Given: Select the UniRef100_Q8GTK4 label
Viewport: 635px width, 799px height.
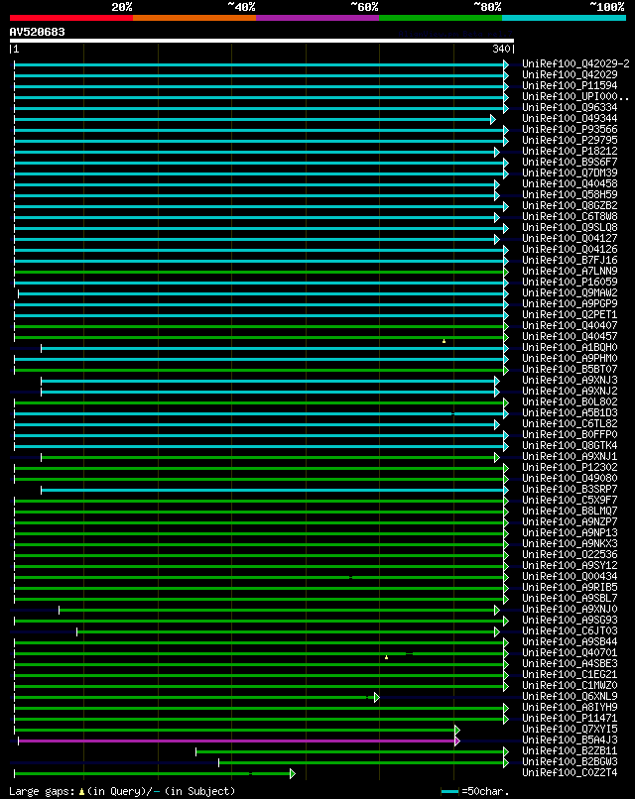Looking at the screenshot, I should (570, 445).
